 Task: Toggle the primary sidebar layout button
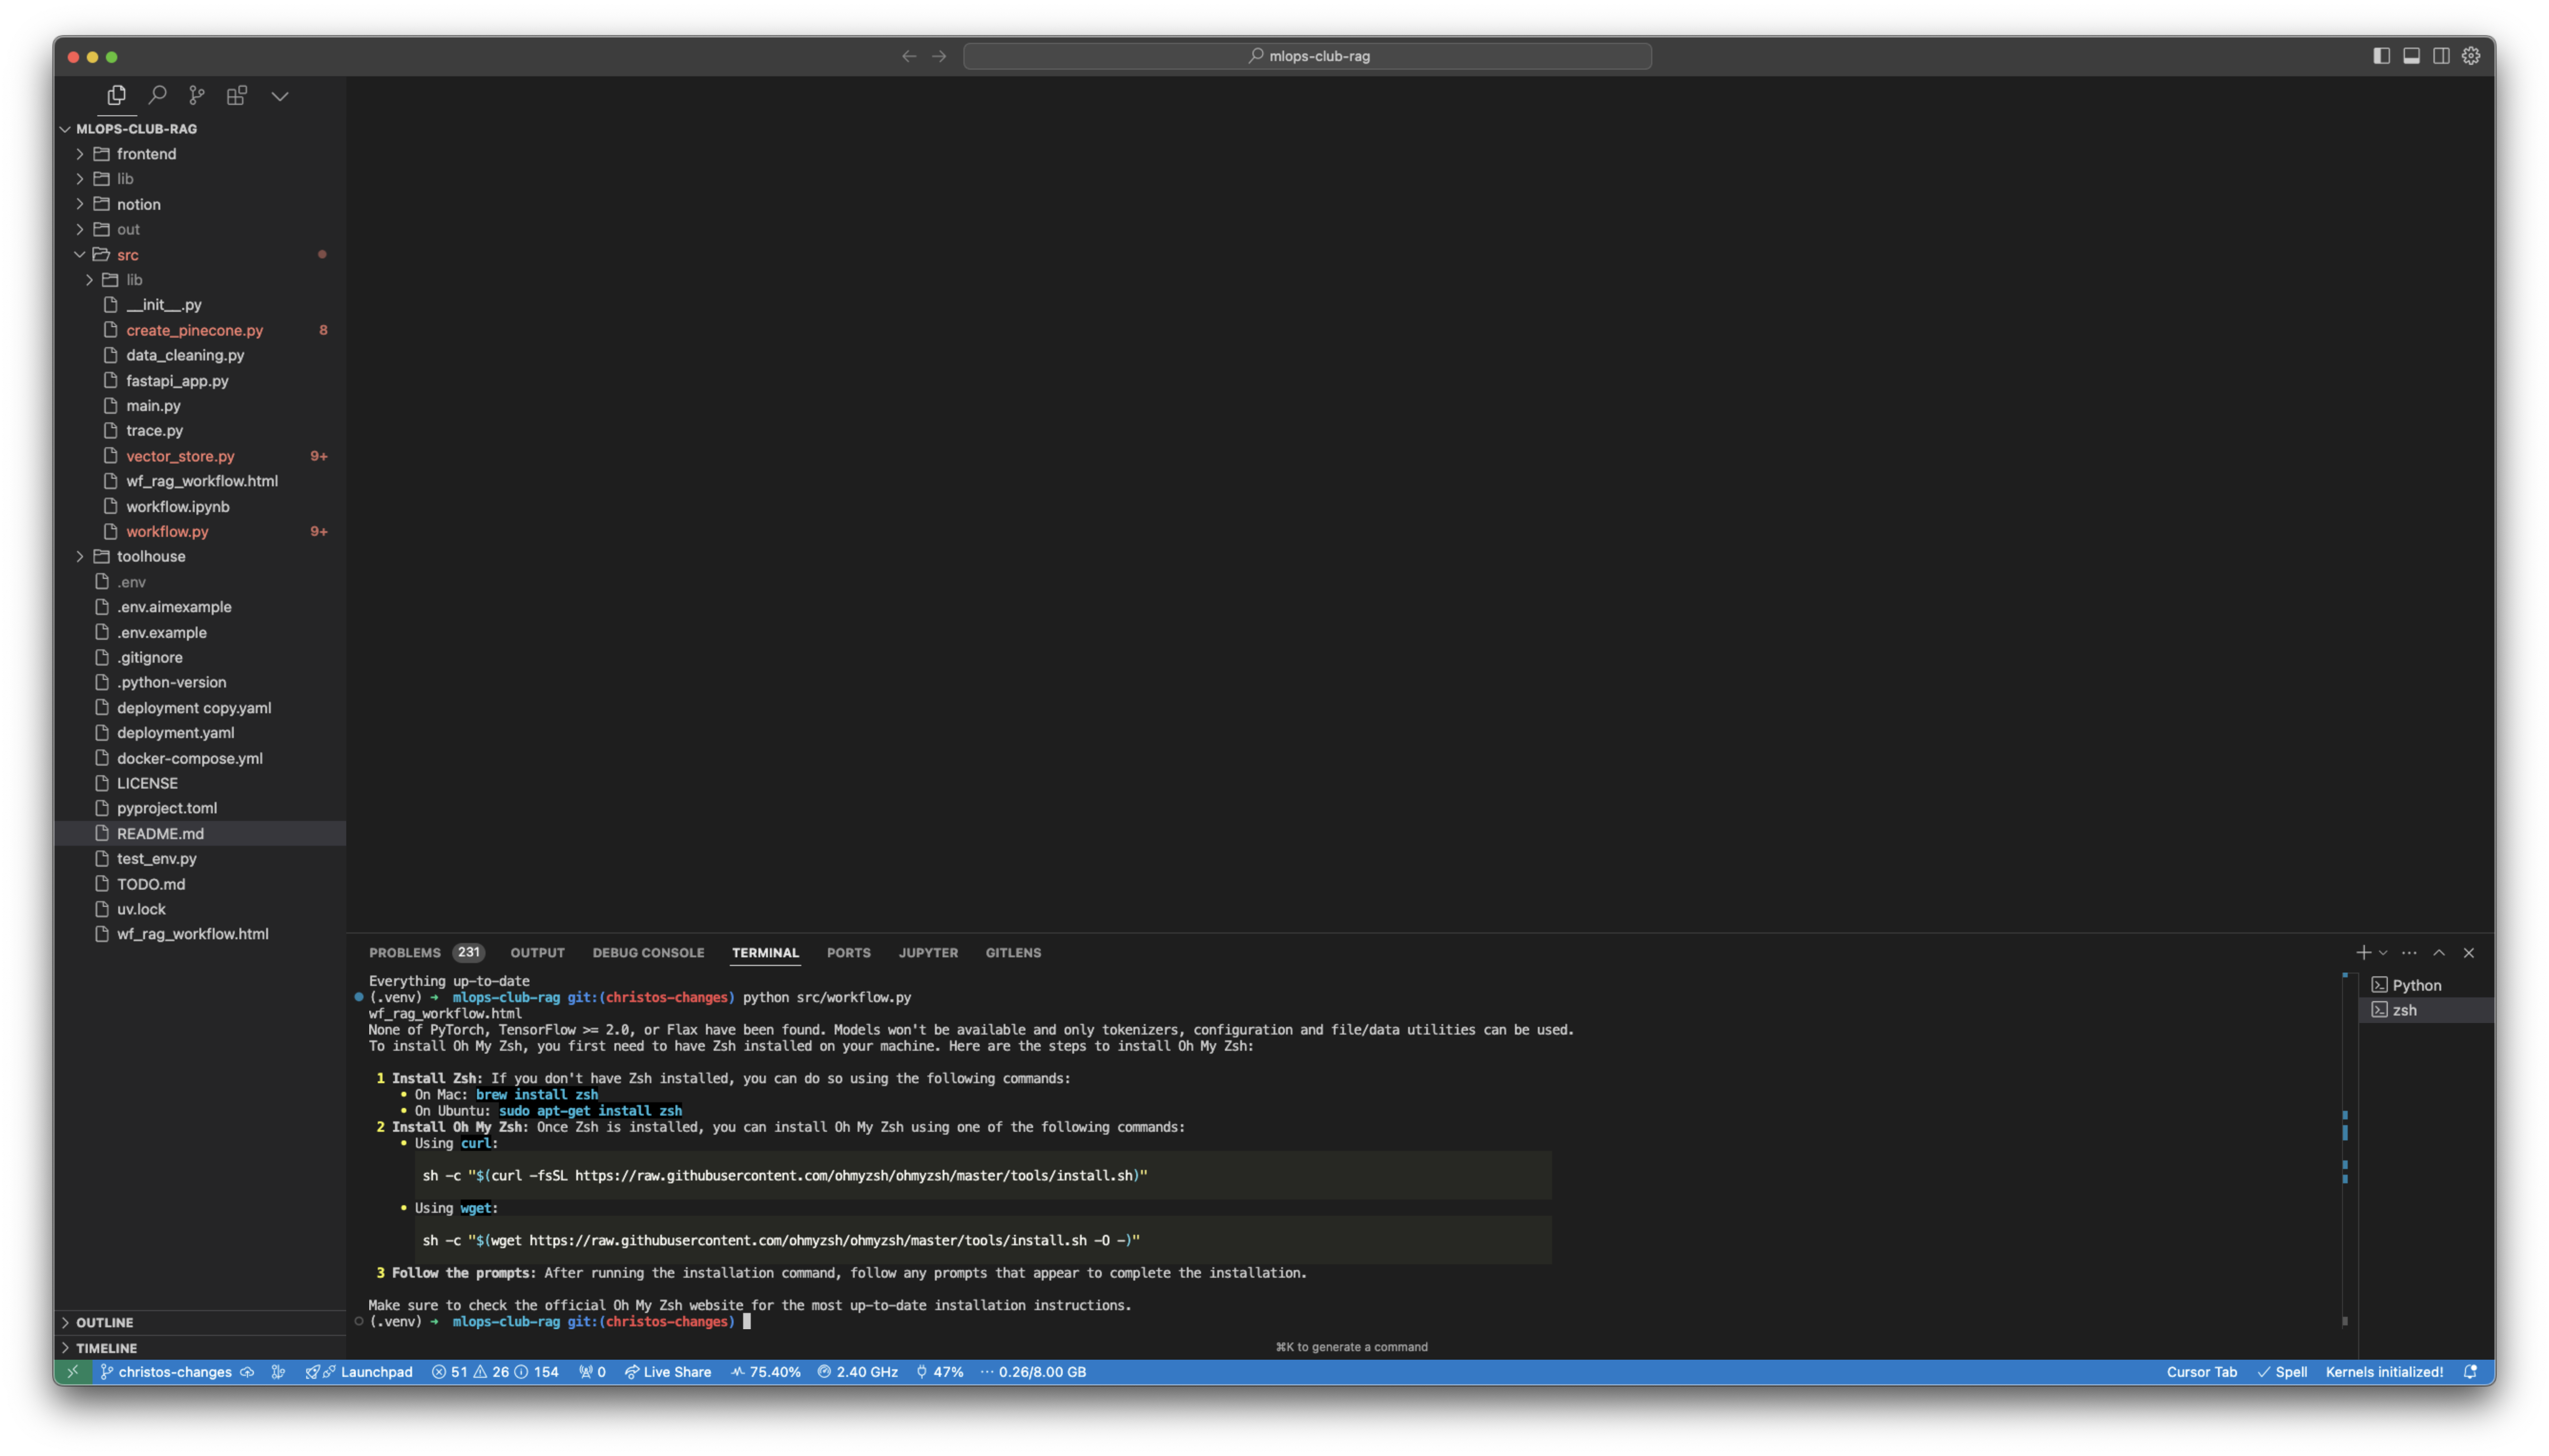tap(2382, 56)
